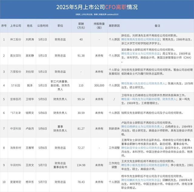The height and width of the screenshot is (192, 194).
Task: Click the salary value "134.98"
Action: [81, 165]
